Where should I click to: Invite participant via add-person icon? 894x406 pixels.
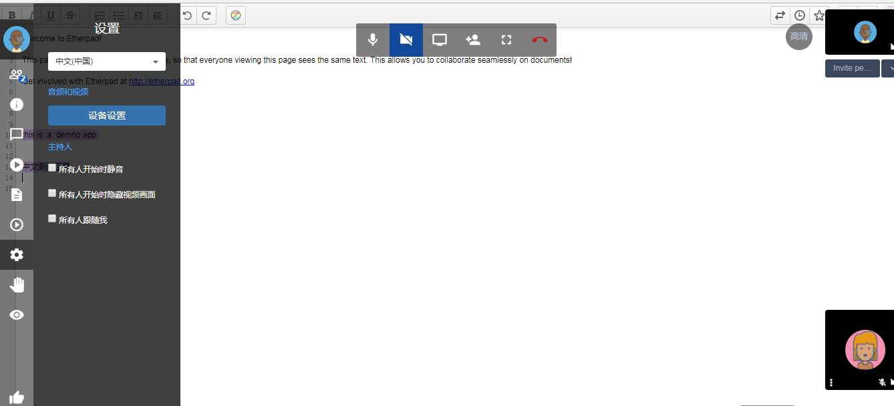tap(473, 40)
